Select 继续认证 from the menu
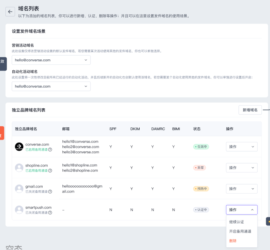270x250 pixels. pos(237,222)
